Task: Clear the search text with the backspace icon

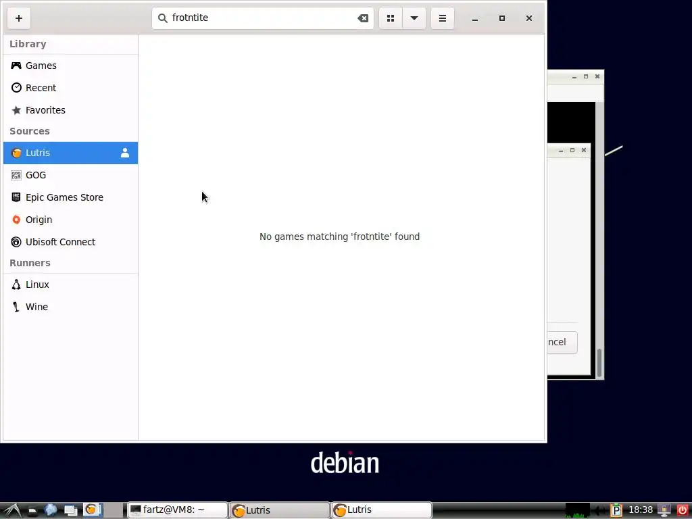Action: pyautogui.click(x=362, y=18)
